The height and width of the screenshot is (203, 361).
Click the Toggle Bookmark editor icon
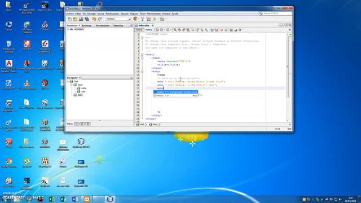(x=206, y=30)
